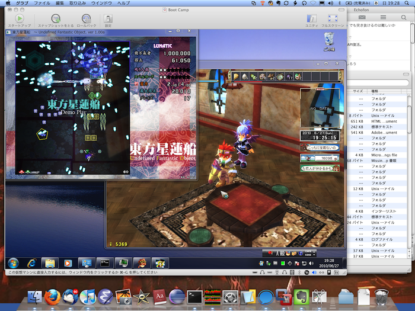
Task: Click the volume icon in Mac menu bar
Action: click(330, 3)
